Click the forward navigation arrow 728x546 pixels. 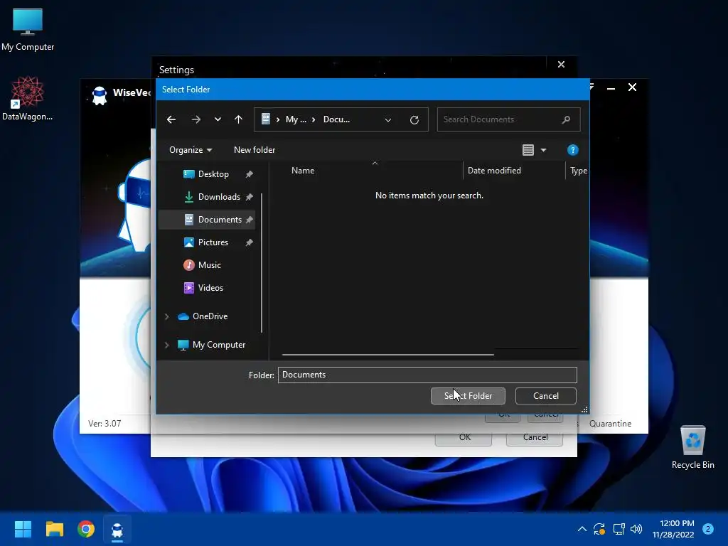point(196,119)
